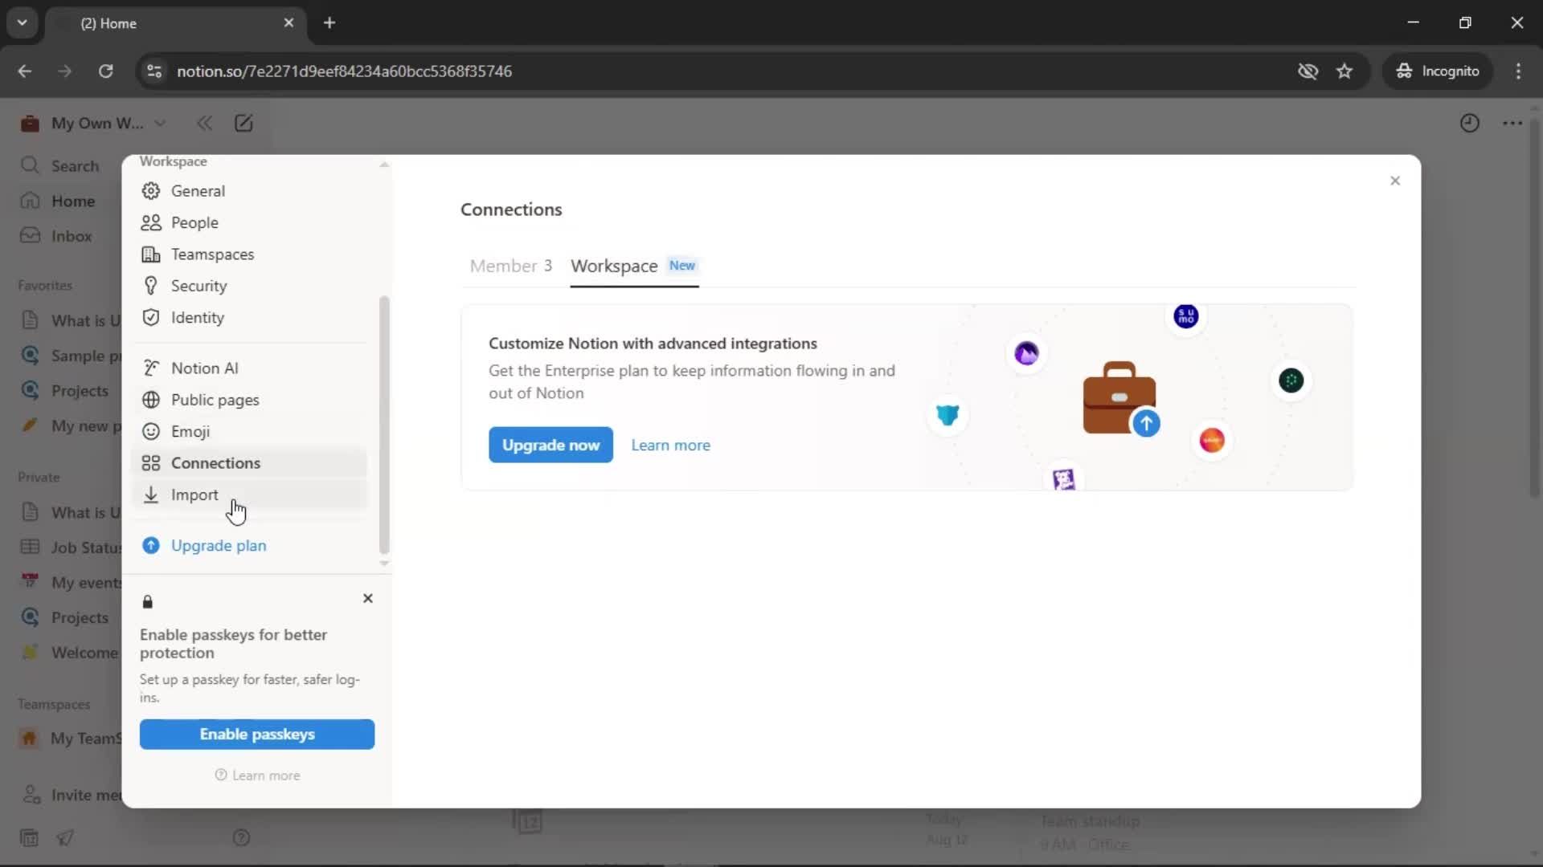The height and width of the screenshot is (867, 1543).
Task: Open Chrome's three-dot menu
Action: [1518, 71]
